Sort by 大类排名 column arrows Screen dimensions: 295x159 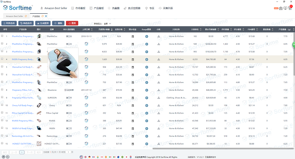pos(201,30)
